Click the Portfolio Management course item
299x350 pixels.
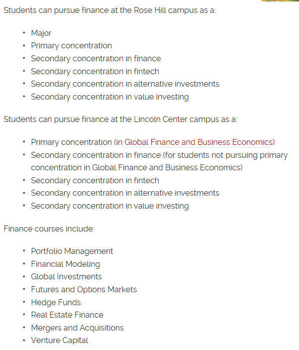[x=72, y=251]
